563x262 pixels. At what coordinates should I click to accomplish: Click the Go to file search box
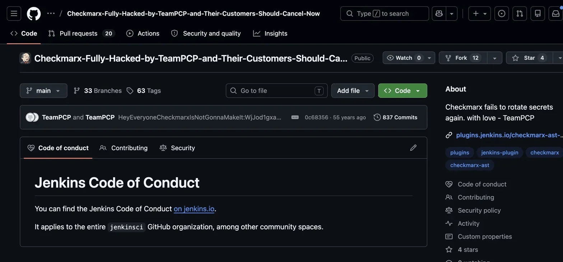[x=276, y=91]
